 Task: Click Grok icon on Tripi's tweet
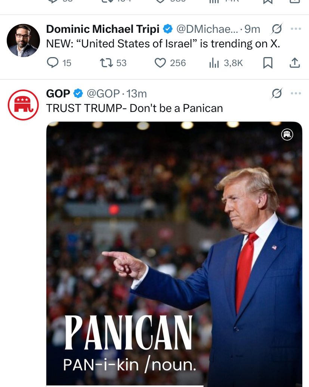(x=277, y=29)
